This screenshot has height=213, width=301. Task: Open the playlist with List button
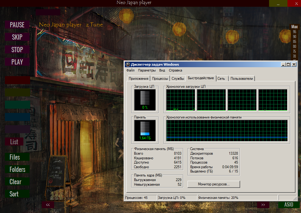click(14, 142)
